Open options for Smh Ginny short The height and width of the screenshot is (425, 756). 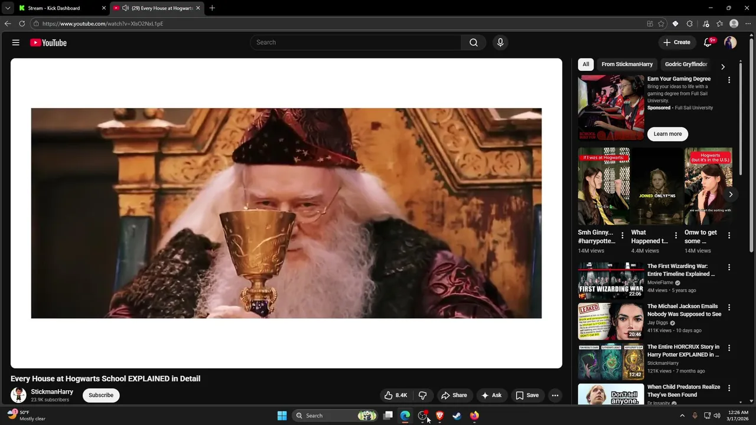(623, 236)
